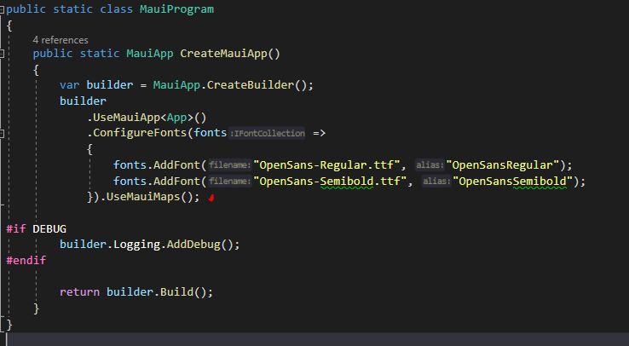Click the App type inside UseMauiApp generic

(x=176, y=118)
